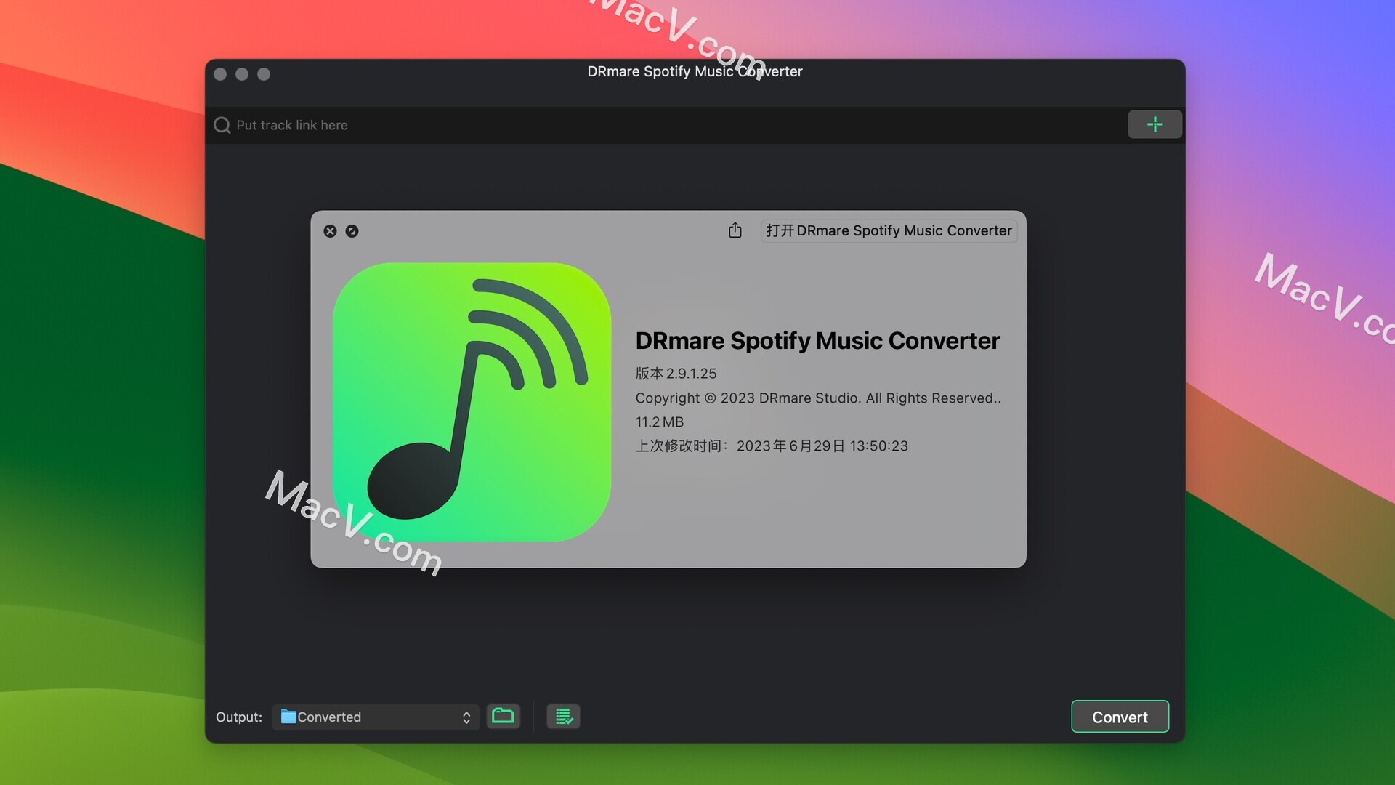
Task: Click the window title 'DRmare Spotify Music Converter'
Action: click(x=695, y=71)
